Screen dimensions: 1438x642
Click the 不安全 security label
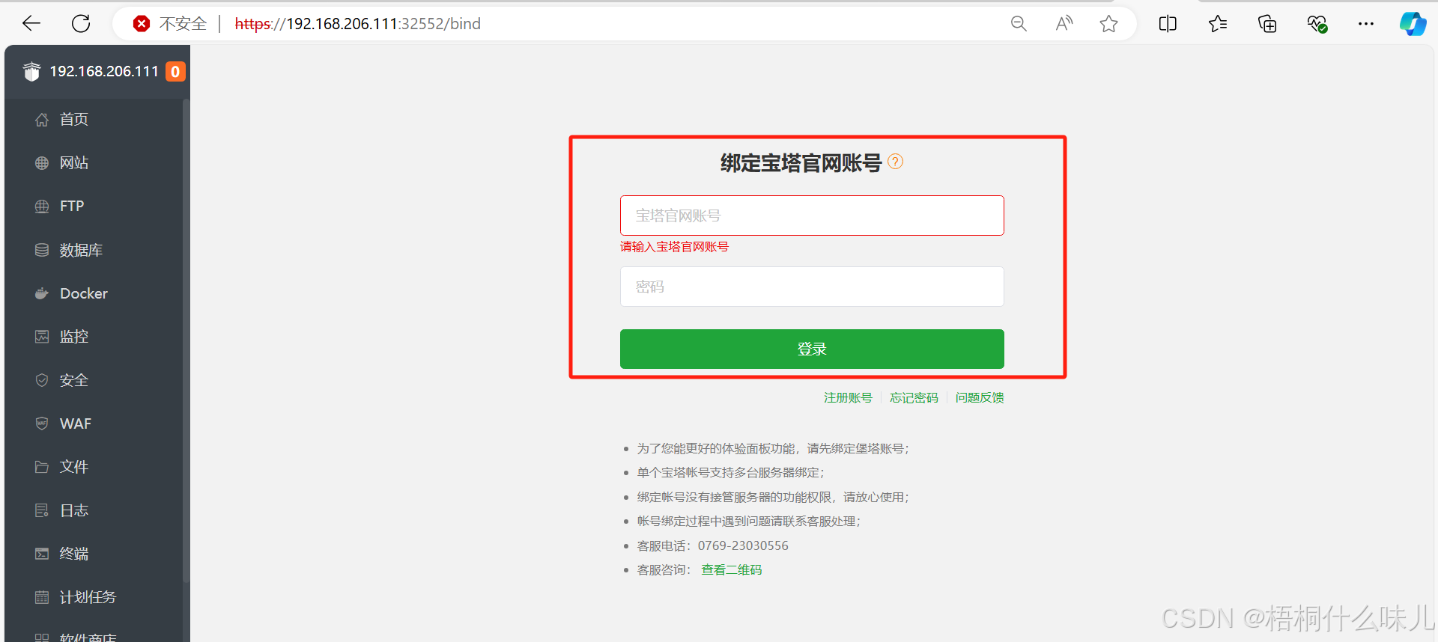pyautogui.click(x=183, y=24)
